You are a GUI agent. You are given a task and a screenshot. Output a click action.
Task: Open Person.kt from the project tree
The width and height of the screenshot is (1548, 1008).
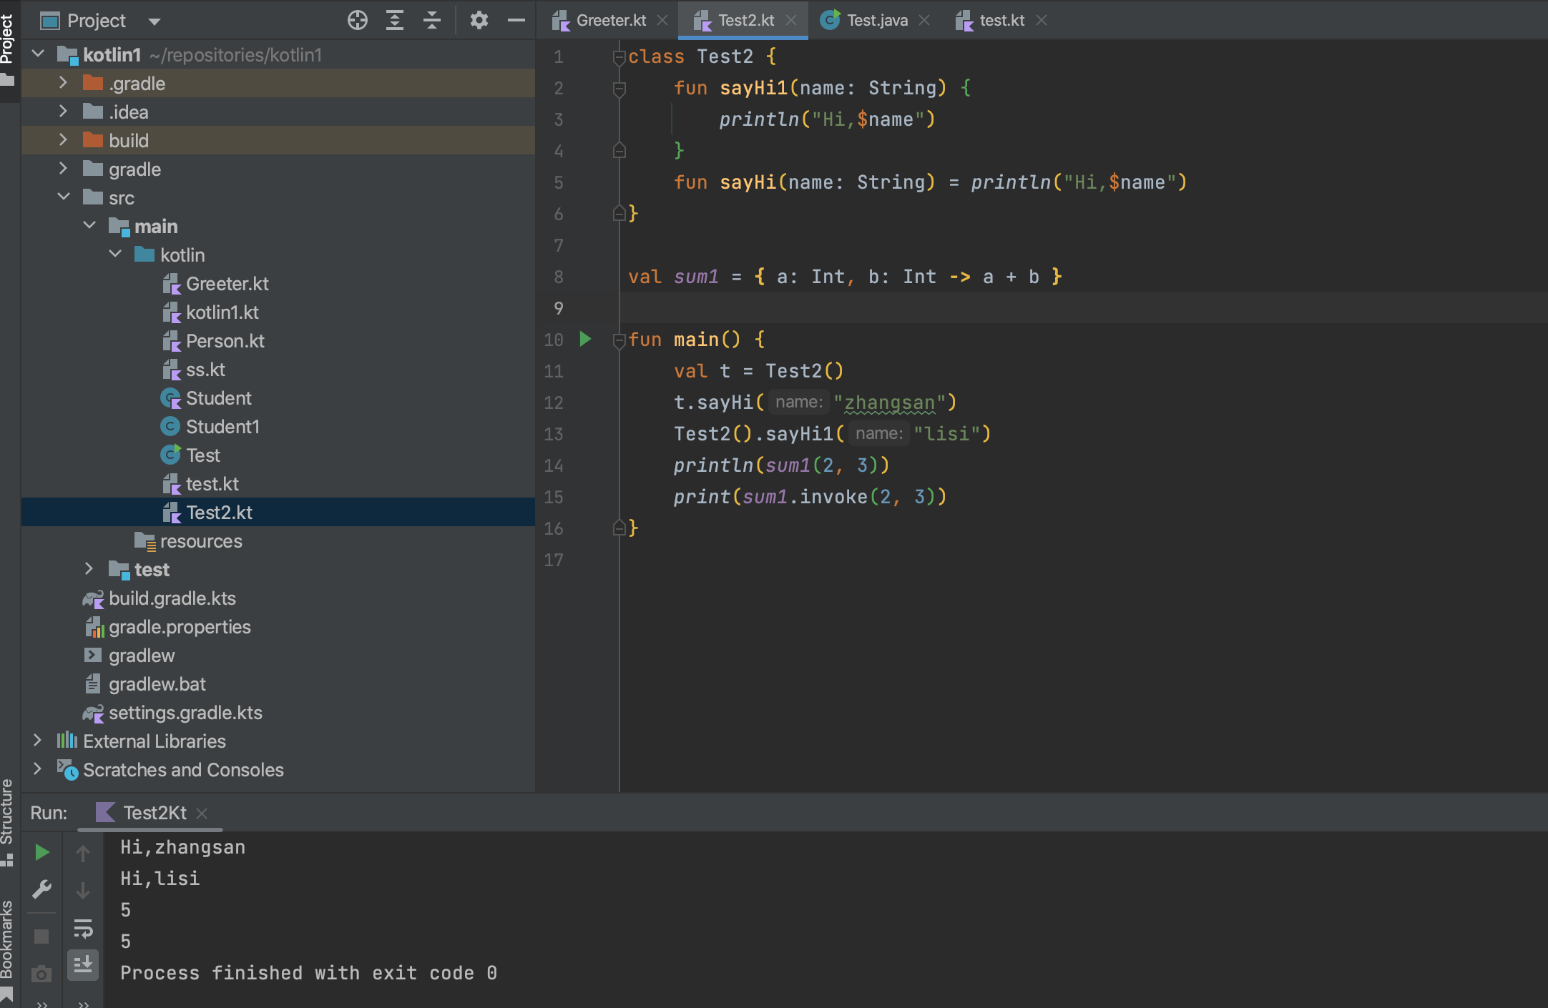pyautogui.click(x=224, y=341)
